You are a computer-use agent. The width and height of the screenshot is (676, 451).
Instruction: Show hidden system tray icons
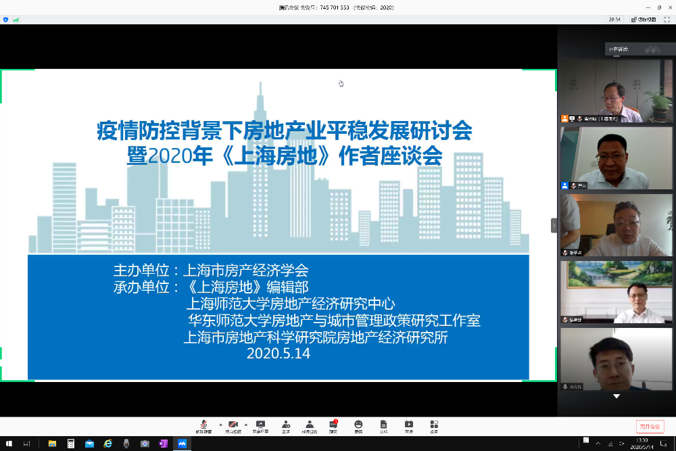pyautogui.click(x=598, y=444)
